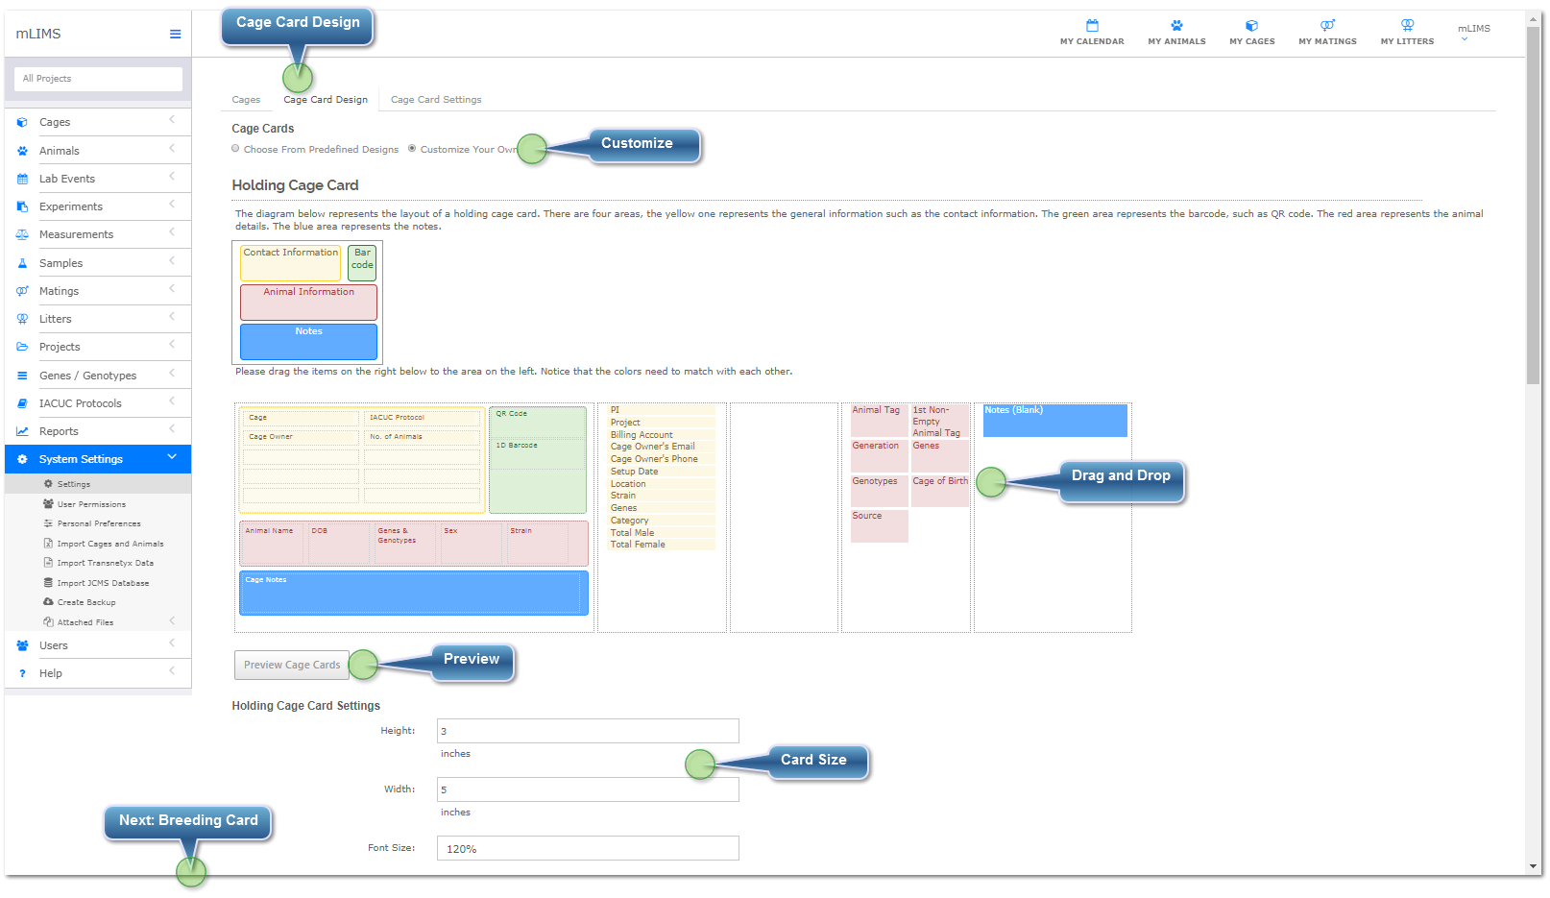
Task: Select the yellow Billing Account item
Action: [x=662, y=435]
